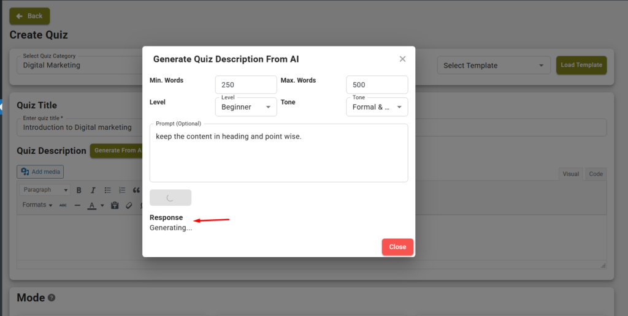The height and width of the screenshot is (316, 628).
Task: Click the 'Quiz Description' heading
Action: click(52, 151)
